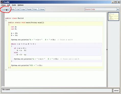Click the 'saved' status indicator
The width and height of the screenshot is (121, 94).
(116, 90)
